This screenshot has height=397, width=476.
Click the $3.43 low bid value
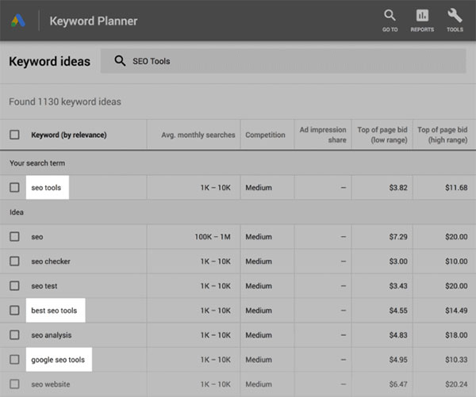398,286
